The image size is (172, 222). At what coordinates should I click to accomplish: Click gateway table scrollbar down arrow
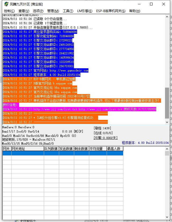pyautogui.click(x=167, y=217)
